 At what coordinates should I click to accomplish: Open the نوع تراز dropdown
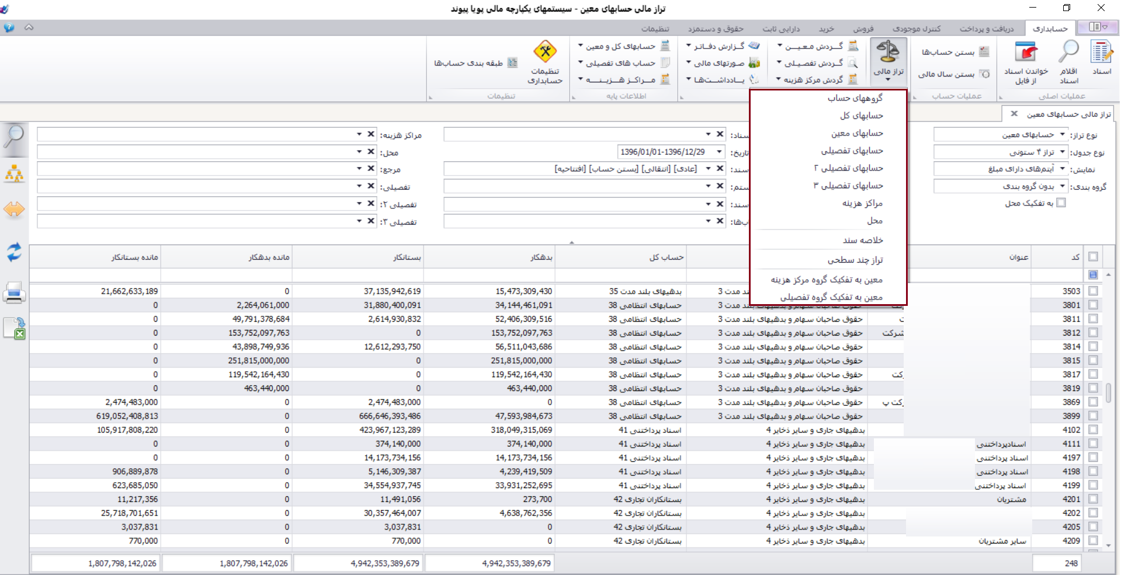tap(1063, 135)
